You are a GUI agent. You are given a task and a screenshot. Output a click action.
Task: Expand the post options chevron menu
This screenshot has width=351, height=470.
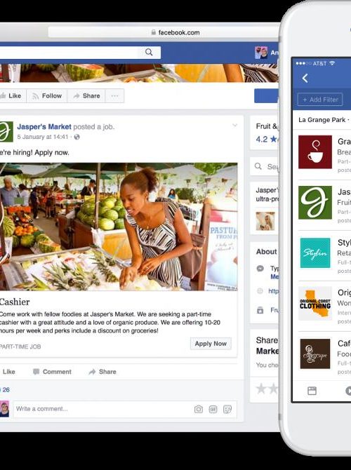click(x=235, y=126)
